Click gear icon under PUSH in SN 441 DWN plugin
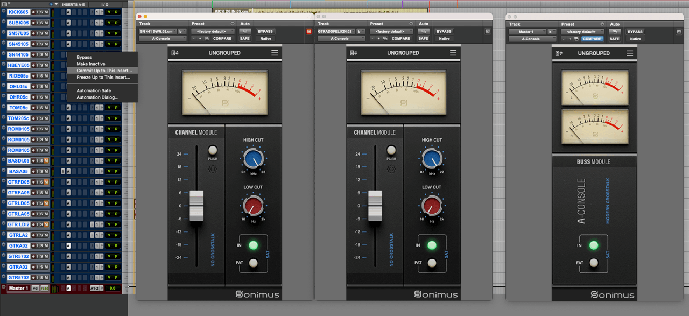Image resolution: width=689 pixels, height=316 pixels. (213, 169)
